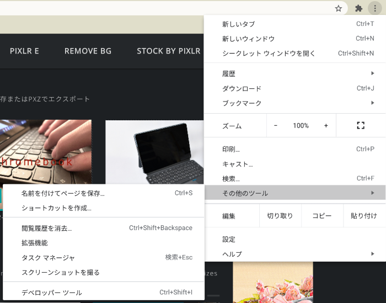This screenshot has width=386, height=303.
Task: Select スクリーンショットを撮る
Action: point(104,273)
